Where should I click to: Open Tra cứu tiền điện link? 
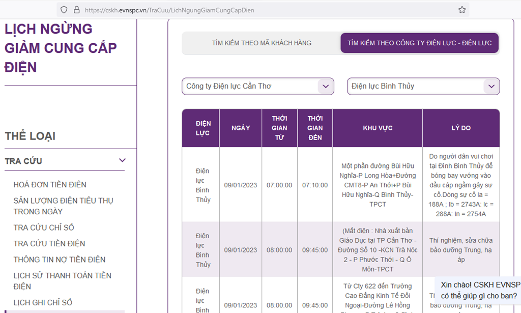pyautogui.click(x=49, y=243)
